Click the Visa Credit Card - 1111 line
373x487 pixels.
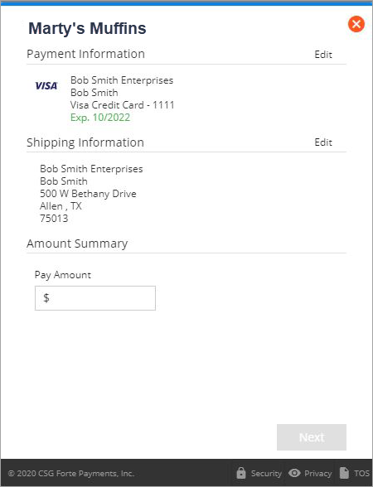pyautogui.click(x=123, y=105)
